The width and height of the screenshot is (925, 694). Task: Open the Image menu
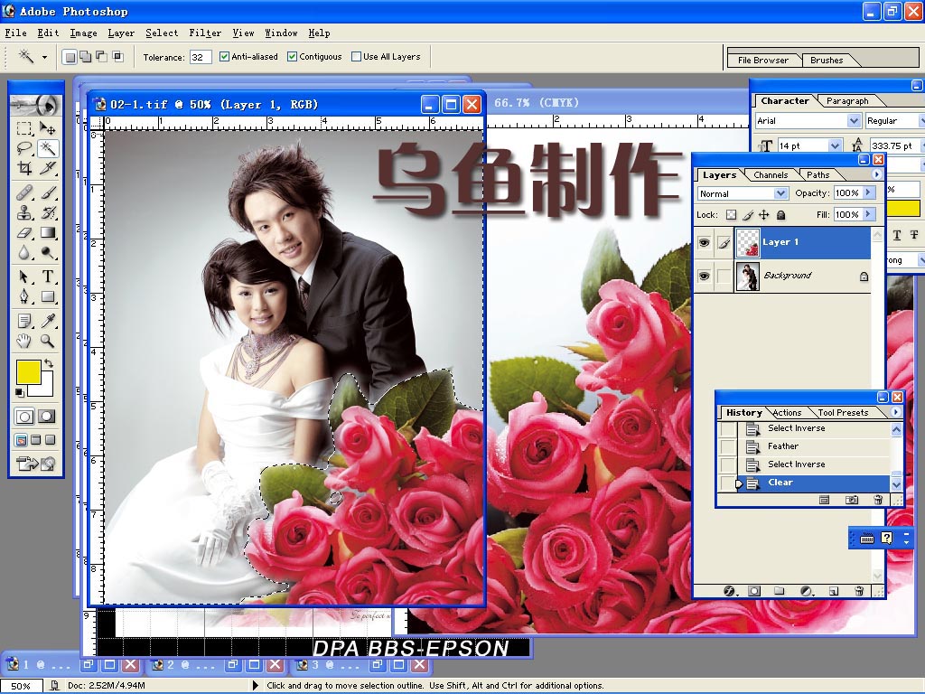(x=84, y=33)
